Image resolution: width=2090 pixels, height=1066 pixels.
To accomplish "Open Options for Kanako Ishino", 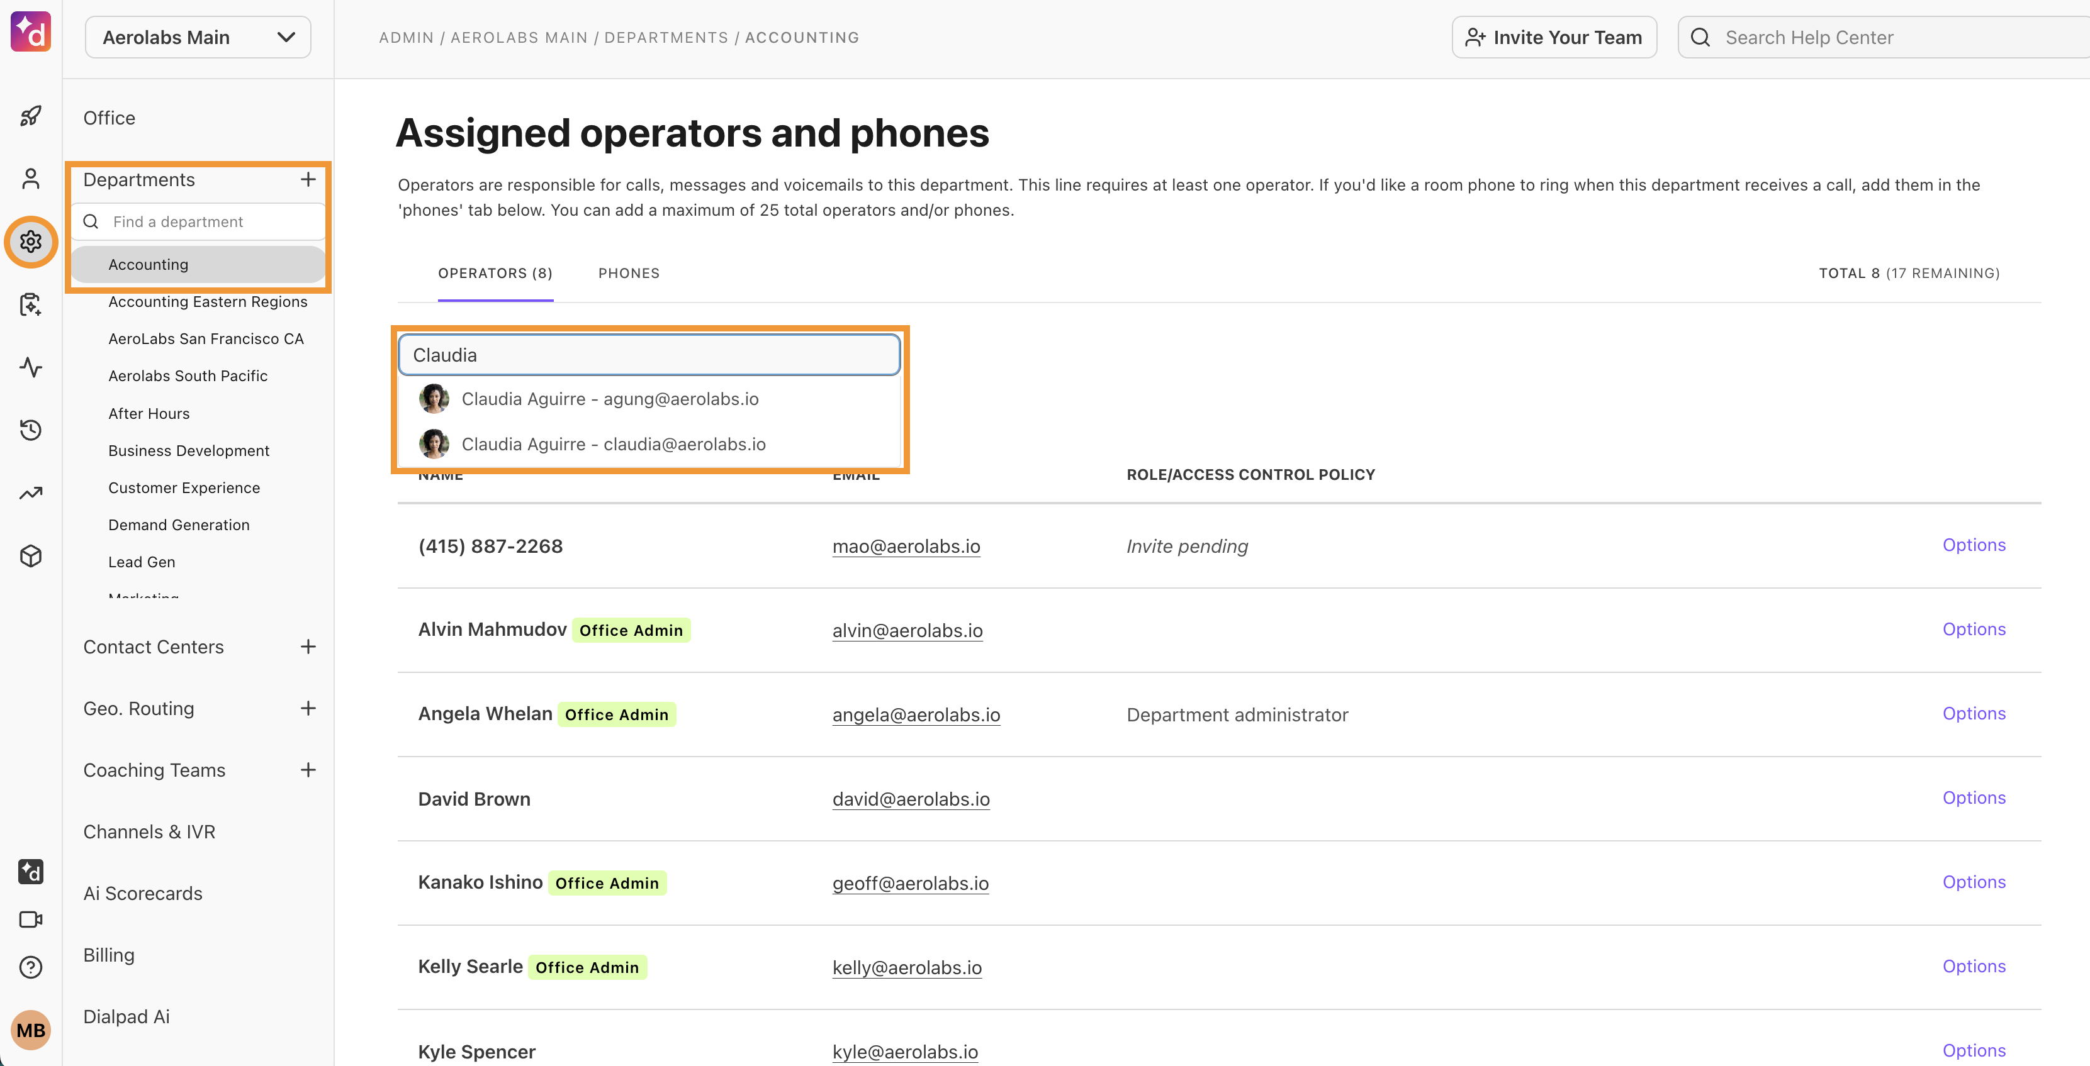I will coord(1973,882).
